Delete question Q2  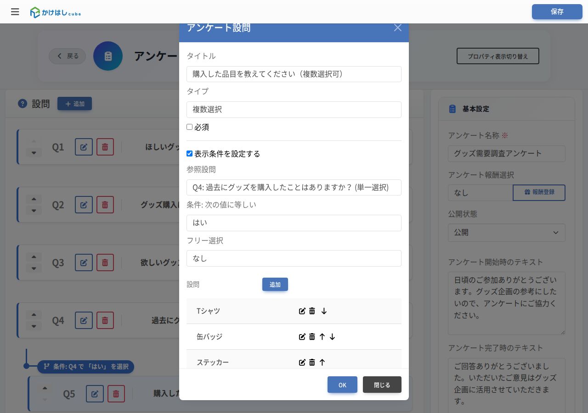coord(105,205)
